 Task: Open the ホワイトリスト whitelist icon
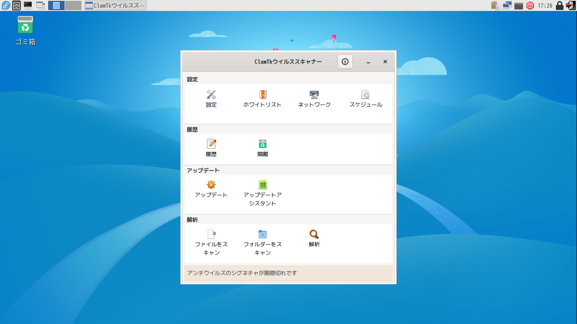263,94
